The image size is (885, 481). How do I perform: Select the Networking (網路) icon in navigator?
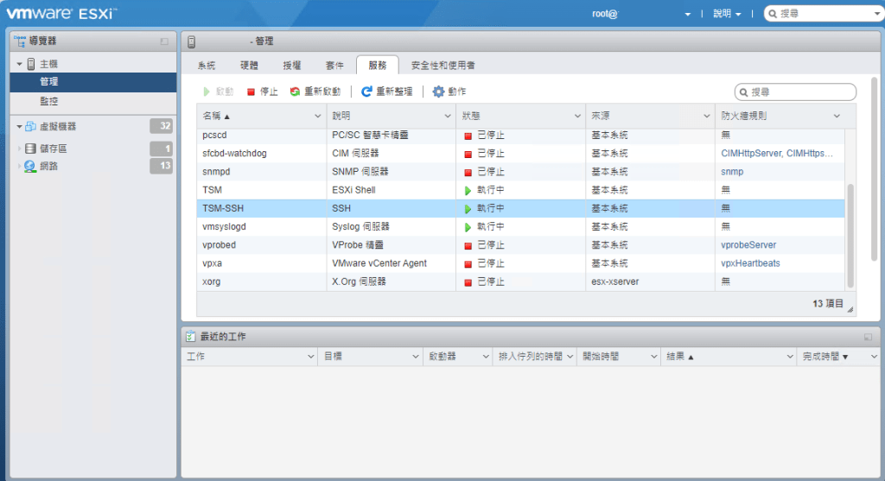31,166
